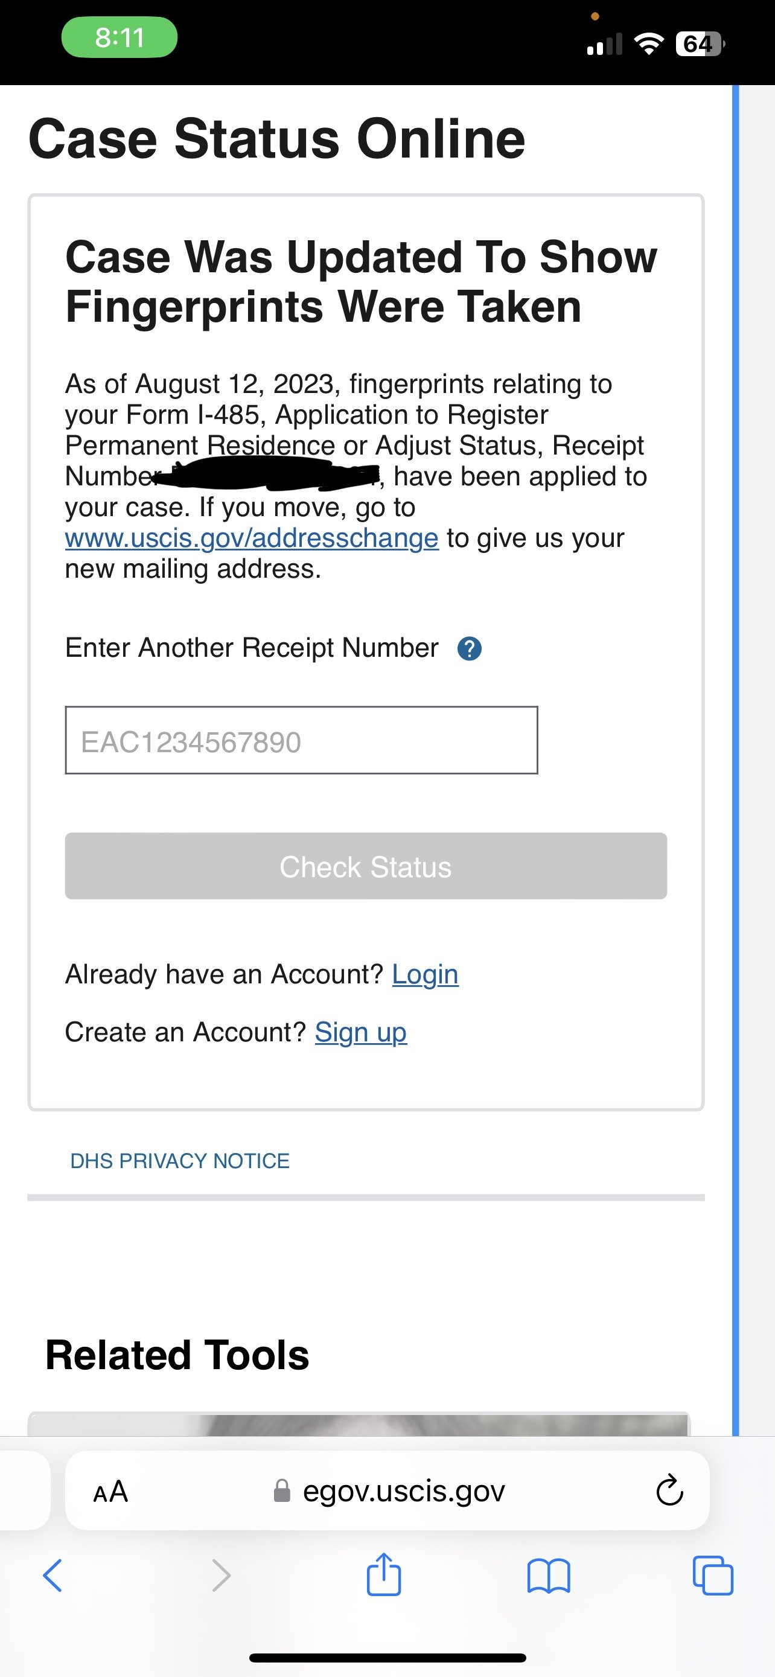Tap the home indicator bar
Viewport: 775px width, 1677px height.
click(387, 1658)
